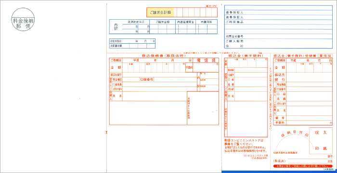The image size is (337, 173).
Task: Click the 口座番号 label in 振込依頼書
Action: [147, 79]
